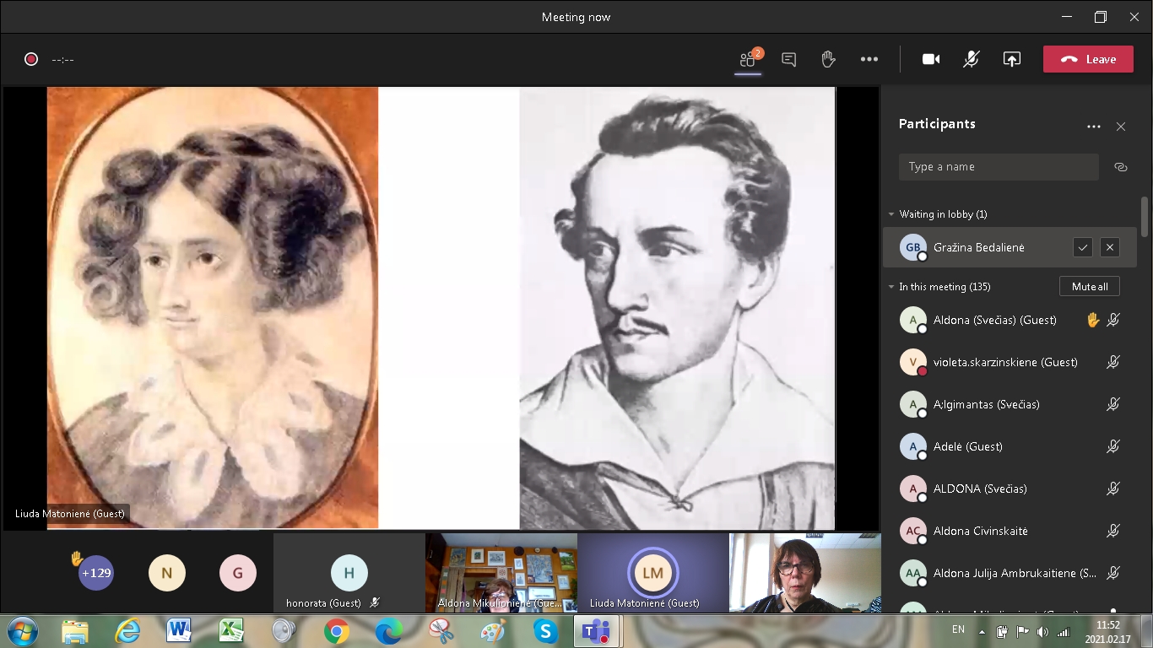Screen dimensions: 1153x648
Task: Open Participants panel more options menu
Action: point(1093,127)
